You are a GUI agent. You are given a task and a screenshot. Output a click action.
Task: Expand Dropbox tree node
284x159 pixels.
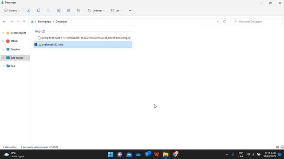tap(3, 49)
